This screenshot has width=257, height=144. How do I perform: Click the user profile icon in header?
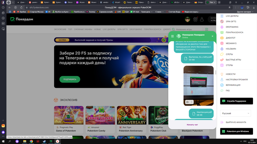pos(202,19)
